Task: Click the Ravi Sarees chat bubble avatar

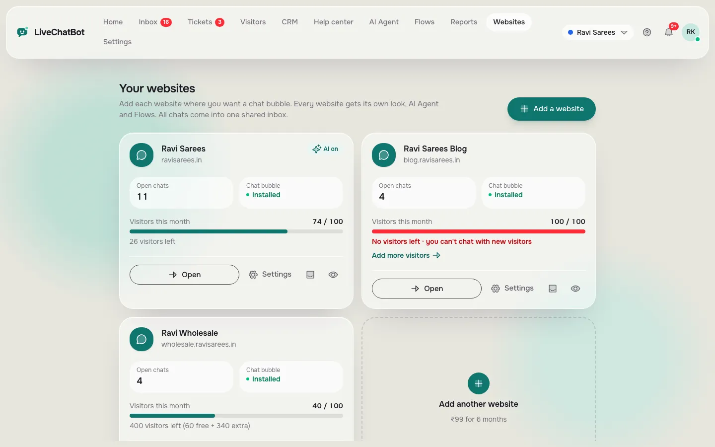Action: [x=142, y=155]
